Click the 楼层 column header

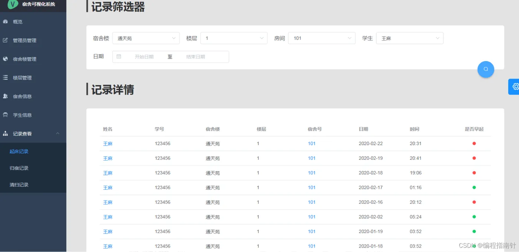[261, 129]
